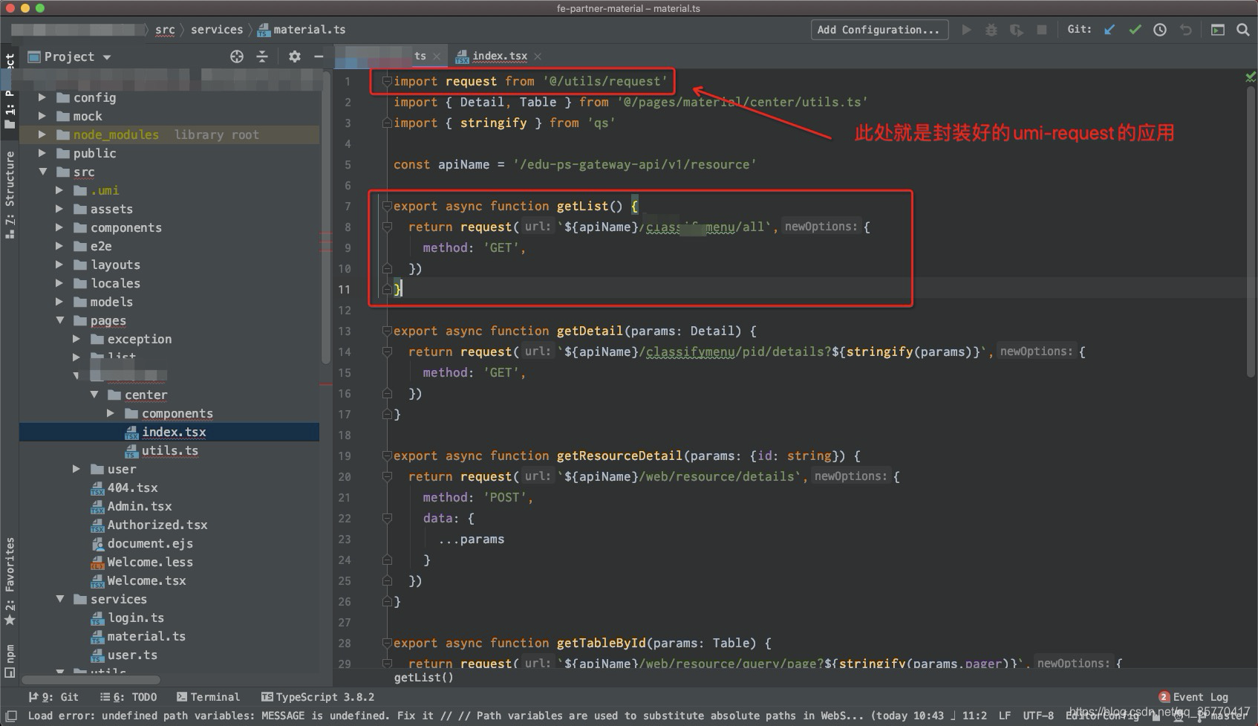This screenshot has height=726, width=1258.
Task: Open the Project view mode dropdown
Action: [106, 56]
